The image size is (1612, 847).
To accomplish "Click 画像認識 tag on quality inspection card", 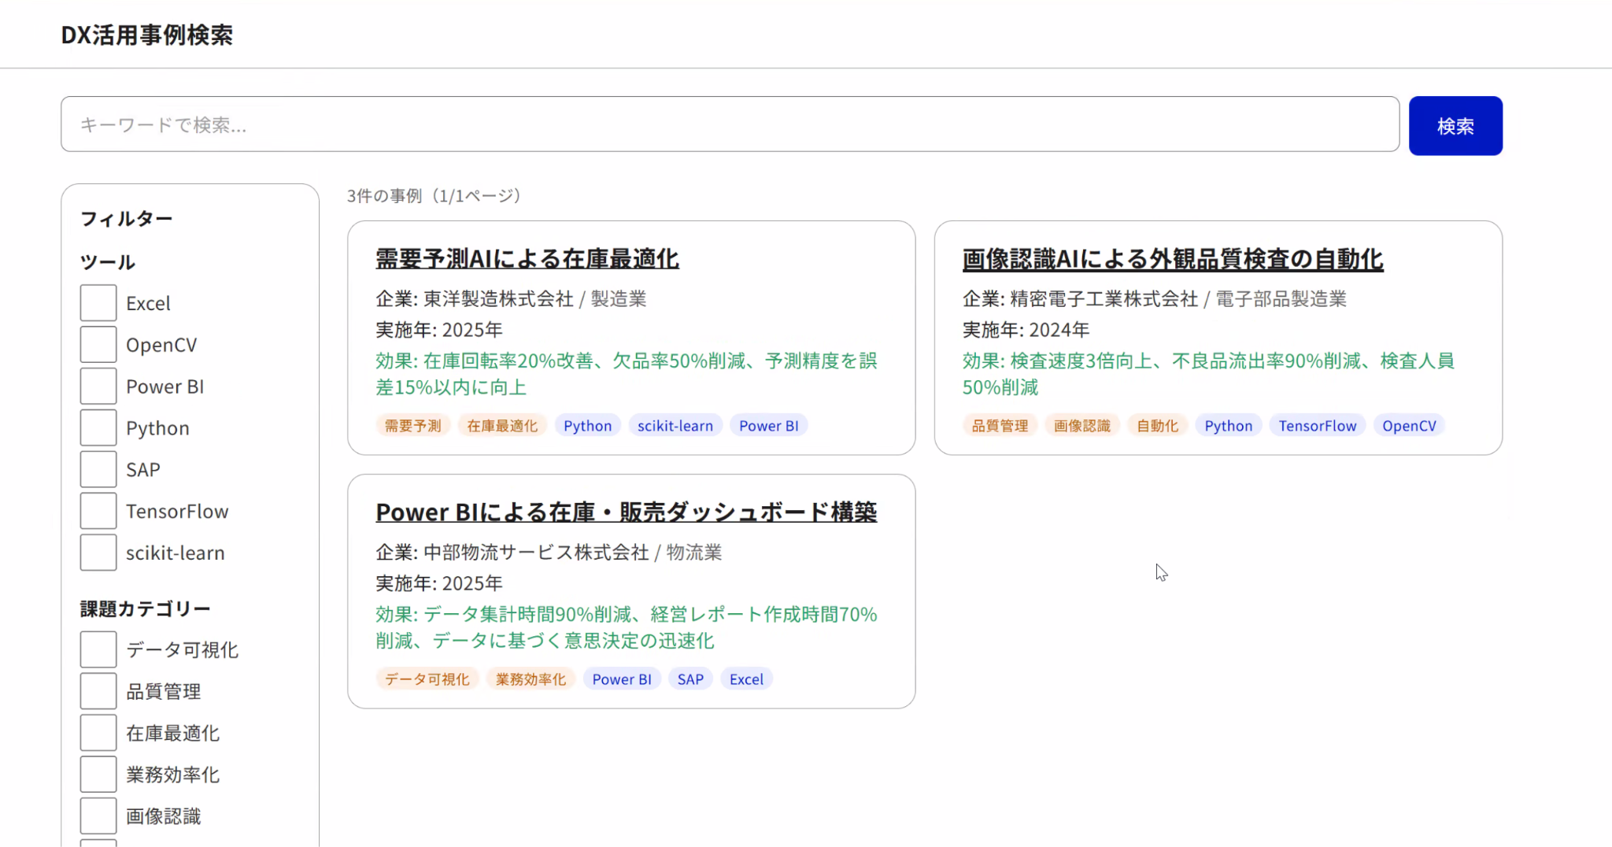I will click(x=1081, y=426).
